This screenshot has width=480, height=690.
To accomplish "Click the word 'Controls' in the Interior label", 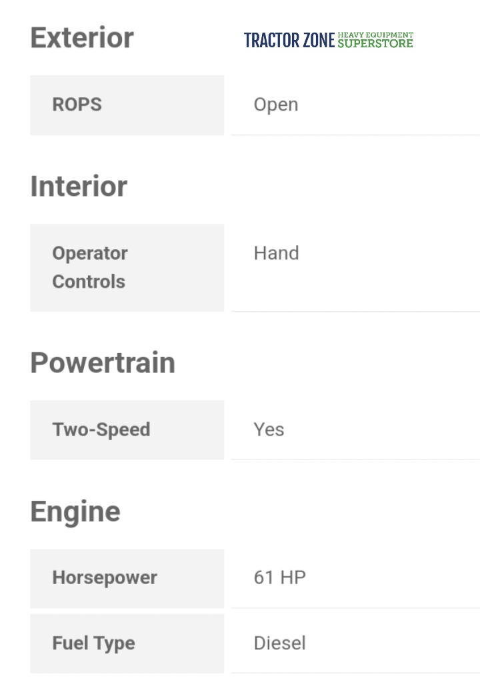I will [x=89, y=282].
